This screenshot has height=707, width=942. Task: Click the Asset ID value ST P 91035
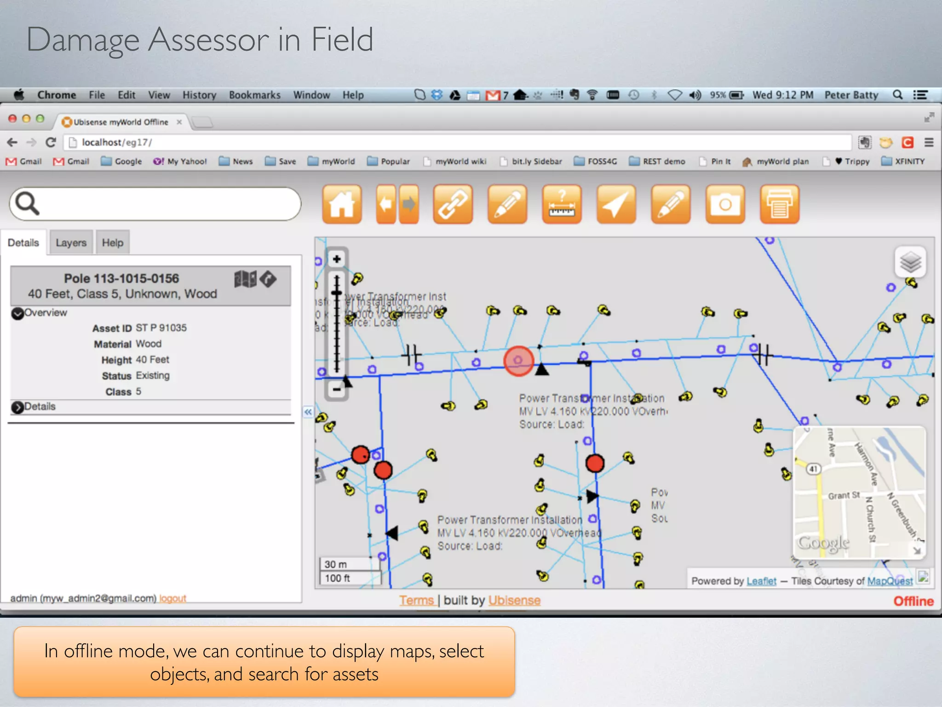(x=161, y=328)
